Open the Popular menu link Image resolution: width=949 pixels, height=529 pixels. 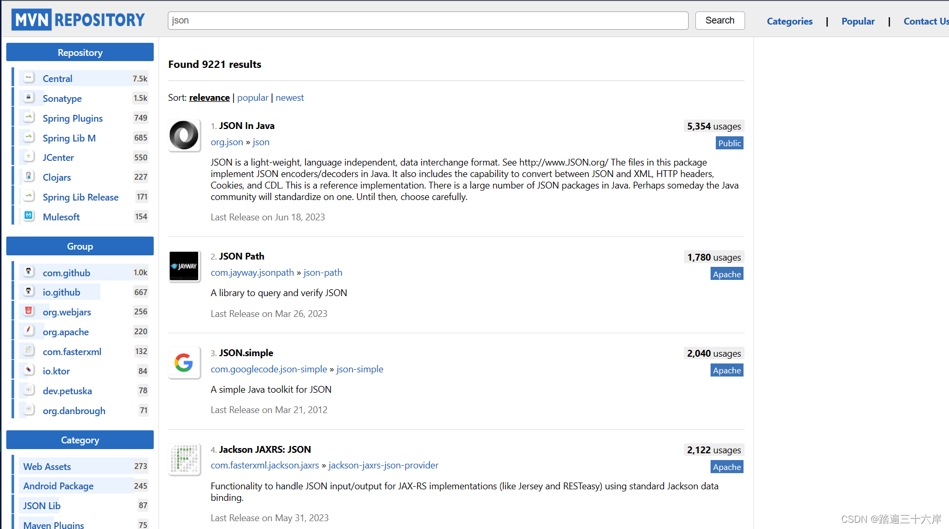pyautogui.click(x=858, y=21)
